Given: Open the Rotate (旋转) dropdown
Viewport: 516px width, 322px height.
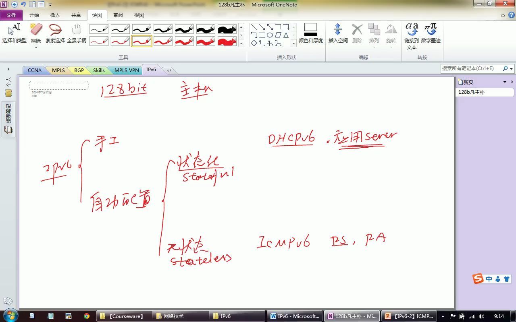Looking at the screenshot, I should point(391,35).
